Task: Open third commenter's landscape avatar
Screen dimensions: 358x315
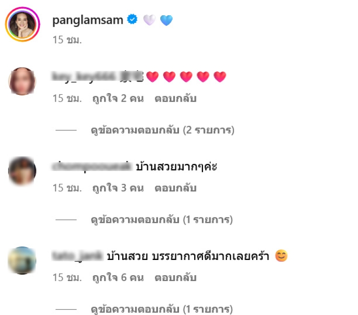Action: click(22, 260)
